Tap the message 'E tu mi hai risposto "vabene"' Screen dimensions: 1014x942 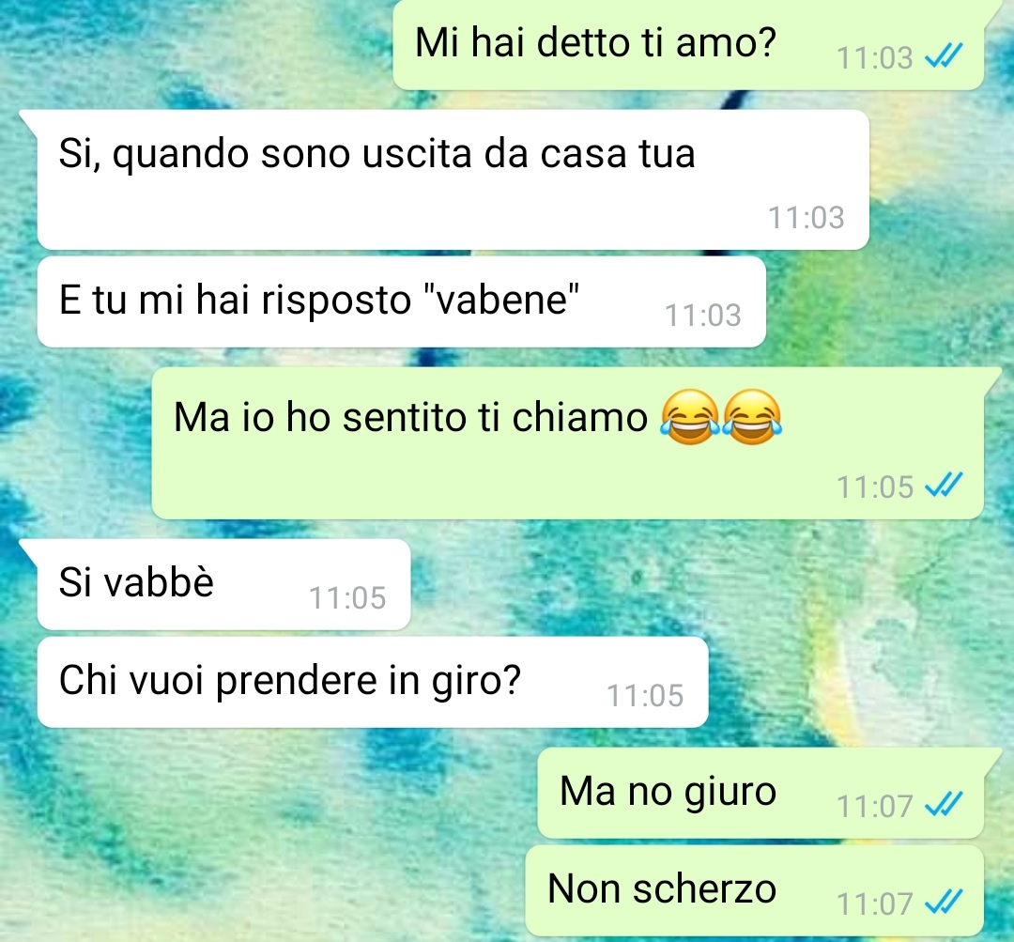[402, 301]
